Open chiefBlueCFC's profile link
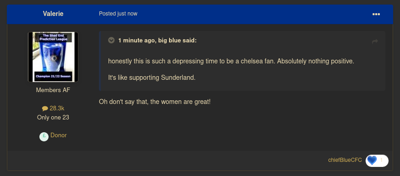 click(345, 160)
